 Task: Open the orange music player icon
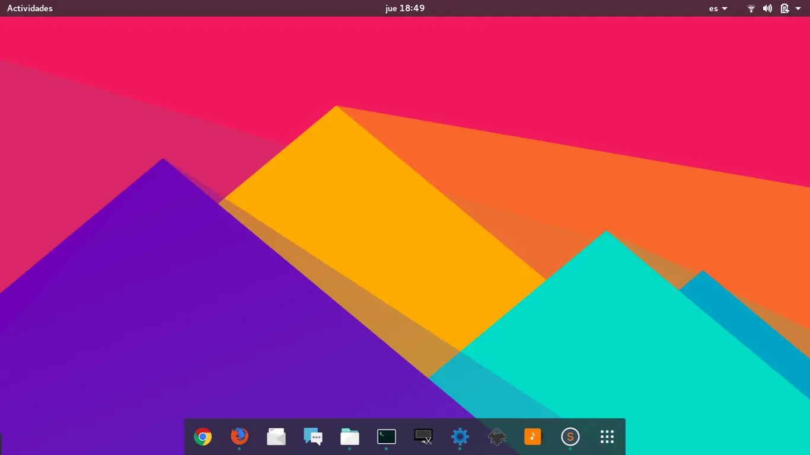pos(533,437)
